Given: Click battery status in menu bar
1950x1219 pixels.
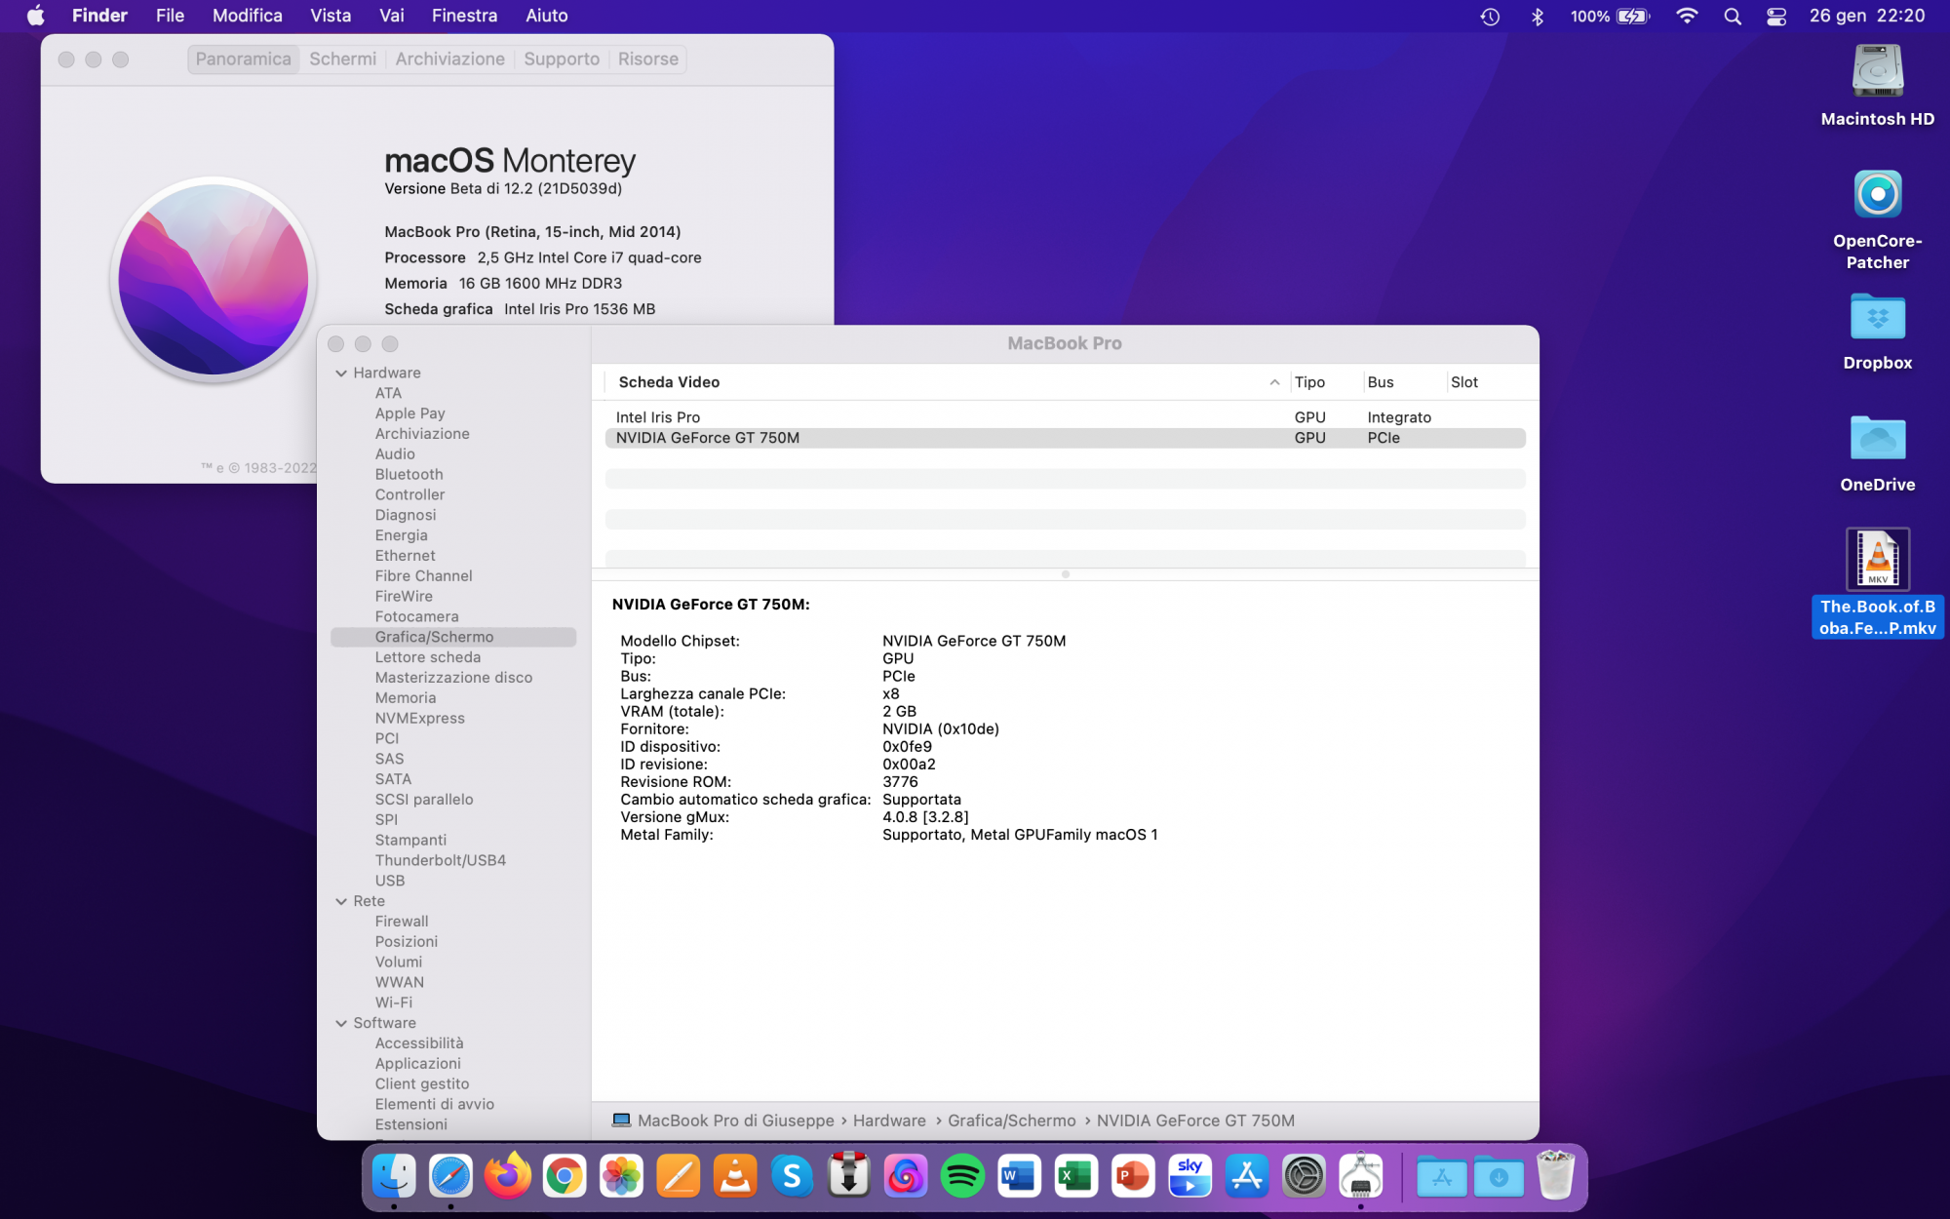Looking at the screenshot, I should [1610, 17].
